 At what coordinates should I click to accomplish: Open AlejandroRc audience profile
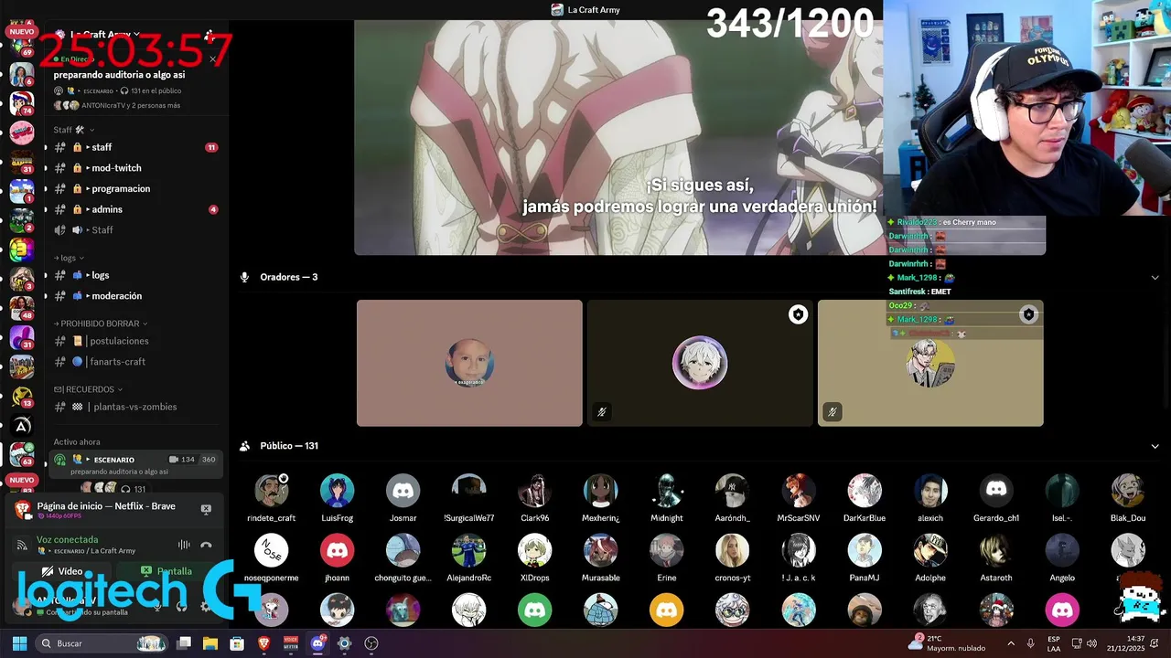click(469, 558)
